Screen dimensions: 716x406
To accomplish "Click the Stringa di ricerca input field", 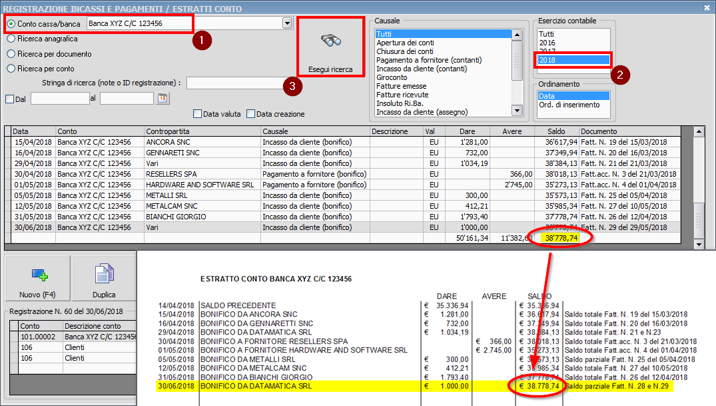I will (x=236, y=83).
